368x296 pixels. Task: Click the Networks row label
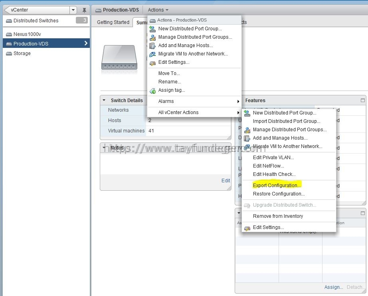tap(118, 110)
